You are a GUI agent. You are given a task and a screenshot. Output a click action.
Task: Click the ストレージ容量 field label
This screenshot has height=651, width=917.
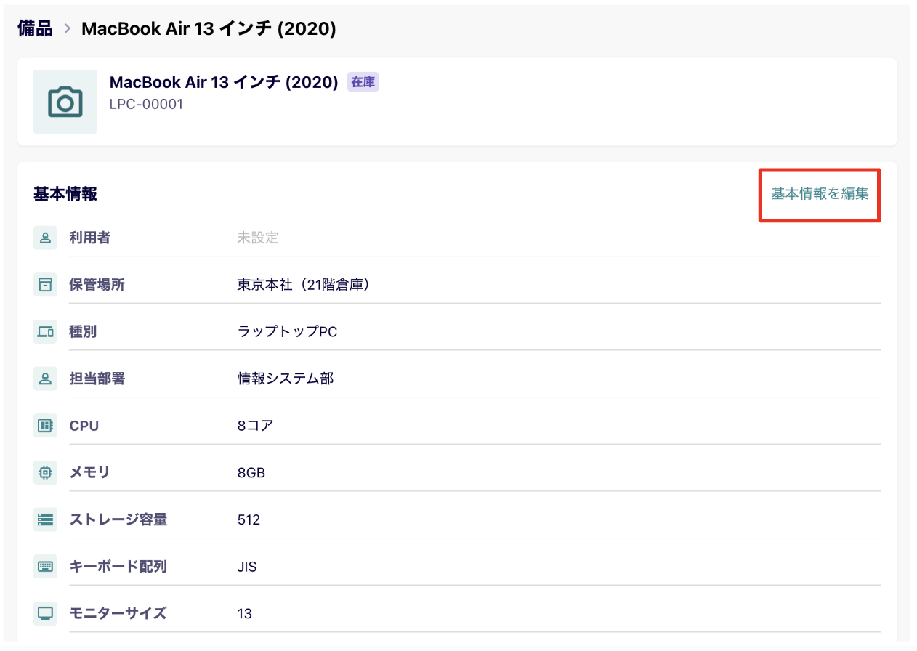click(x=118, y=519)
